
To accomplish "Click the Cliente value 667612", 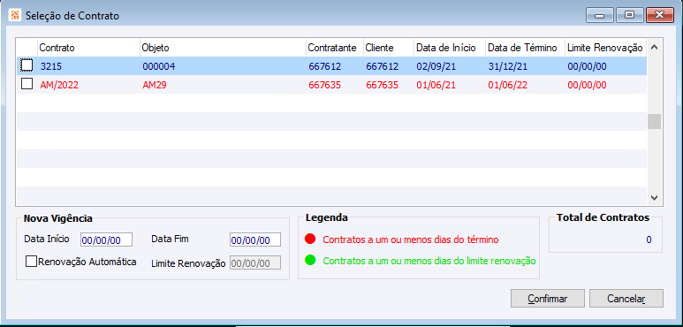I will (382, 66).
